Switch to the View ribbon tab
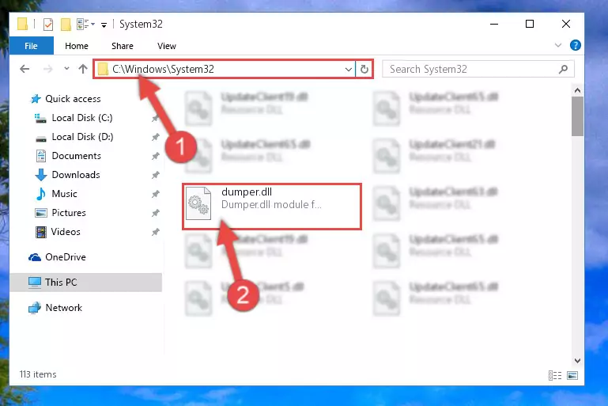This screenshot has width=608, height=406. (x=167, y=46)
